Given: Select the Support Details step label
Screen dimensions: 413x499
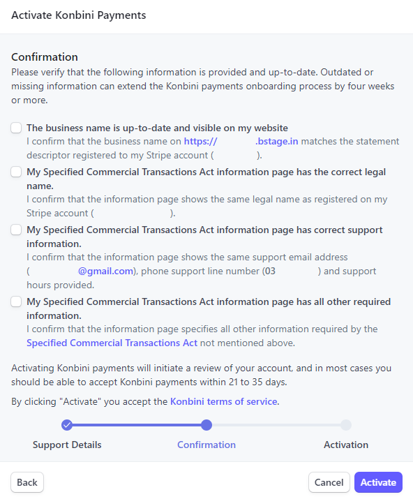Looking at the screenshot, I should coord(67,445).
